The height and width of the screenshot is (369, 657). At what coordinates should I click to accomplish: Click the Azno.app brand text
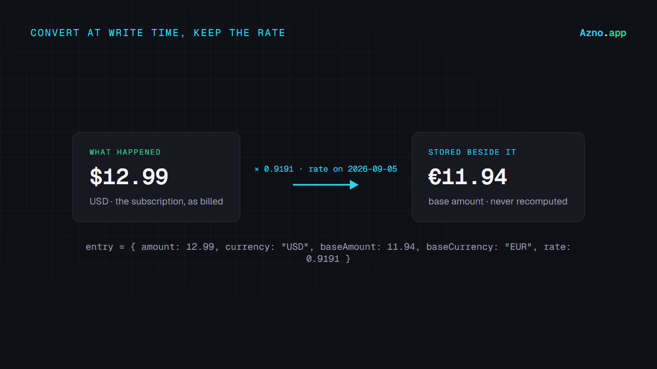603,33
